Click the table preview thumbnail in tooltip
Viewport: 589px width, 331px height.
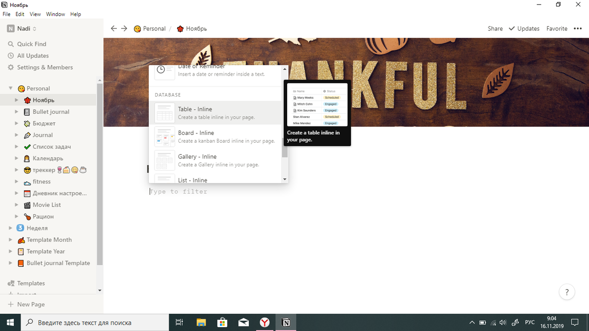tap(317, 104)
